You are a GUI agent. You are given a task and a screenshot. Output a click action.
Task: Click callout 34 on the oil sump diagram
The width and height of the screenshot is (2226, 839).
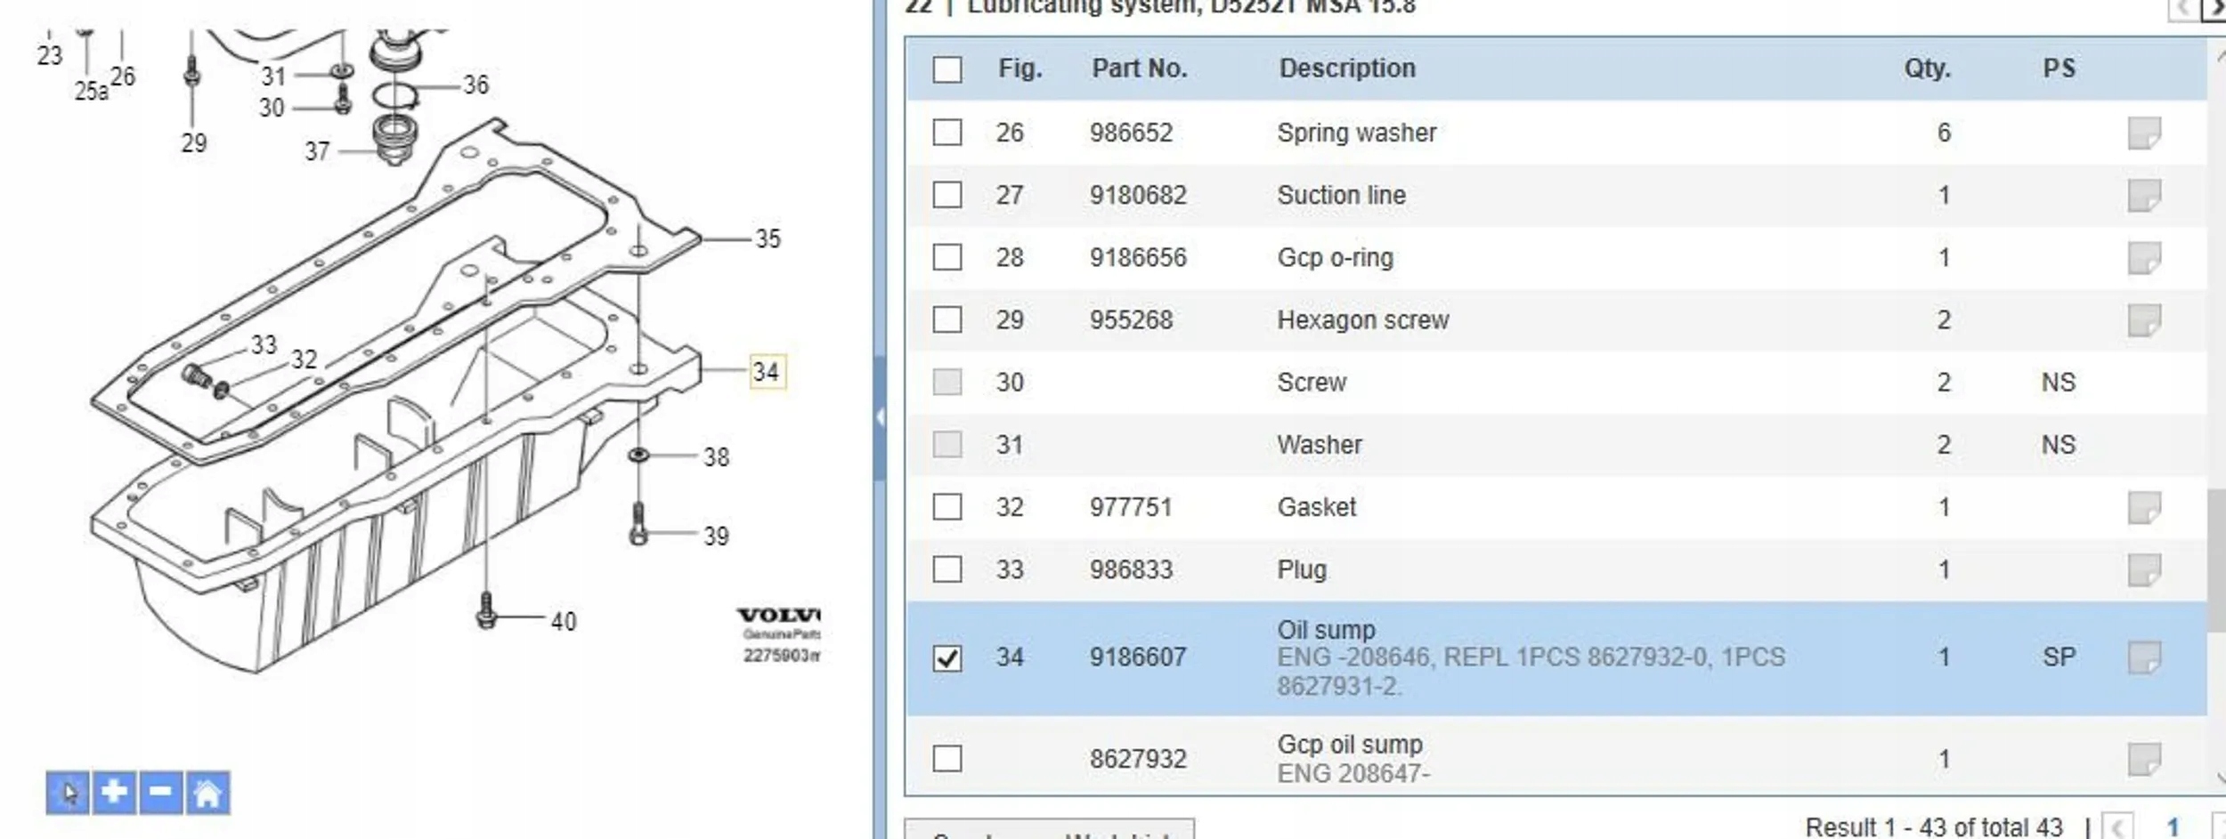tap(767, 371)
